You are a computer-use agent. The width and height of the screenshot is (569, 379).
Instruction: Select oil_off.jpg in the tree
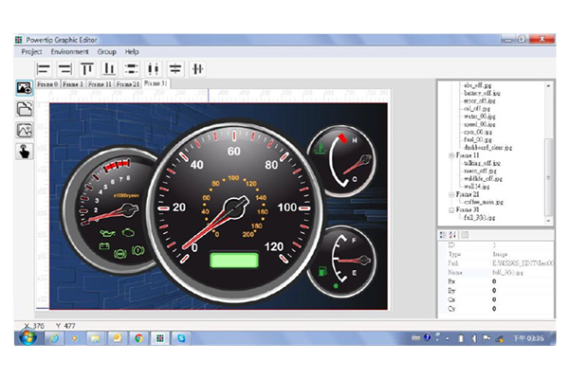pyautogui.click(x=477, y=108)
